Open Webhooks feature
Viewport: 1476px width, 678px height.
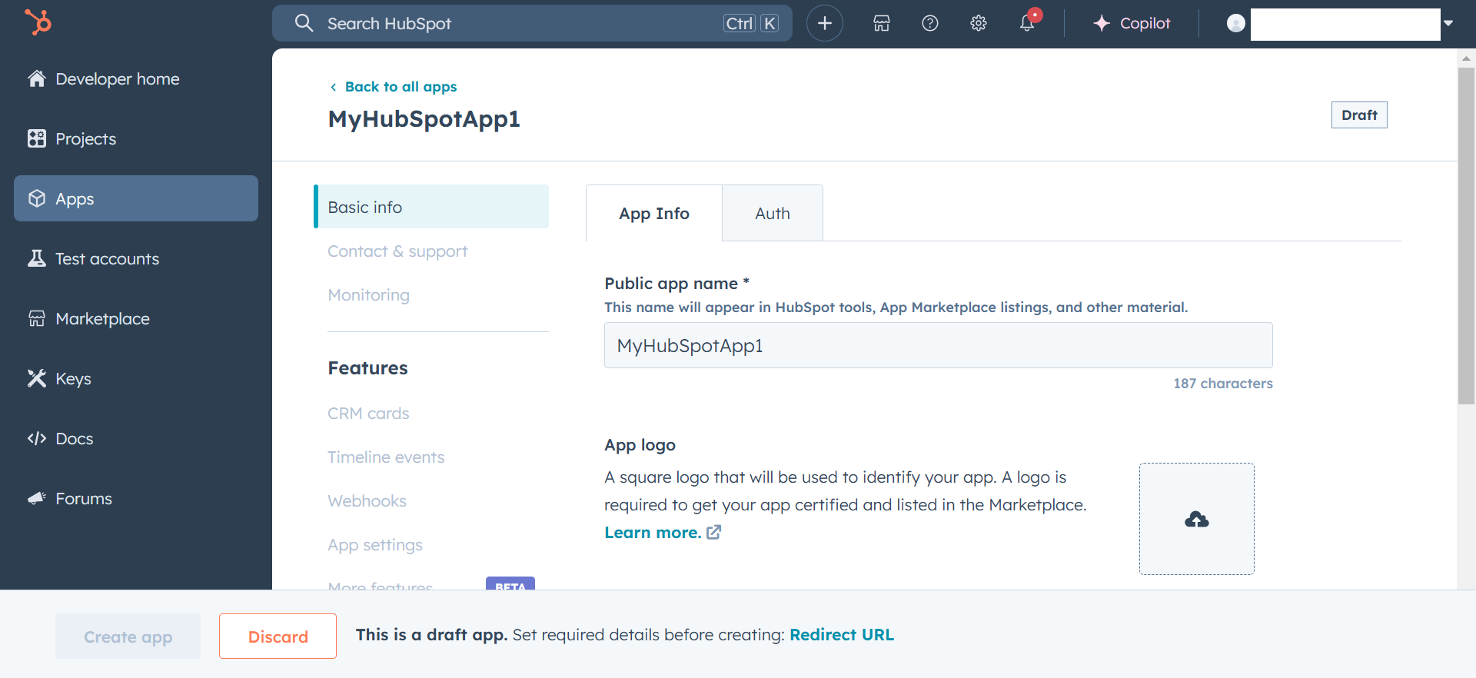367,501
